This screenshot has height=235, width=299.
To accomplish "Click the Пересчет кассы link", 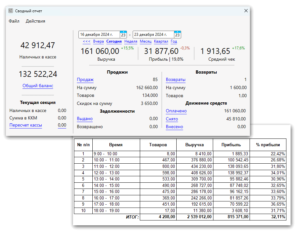I will click(26, 125).
